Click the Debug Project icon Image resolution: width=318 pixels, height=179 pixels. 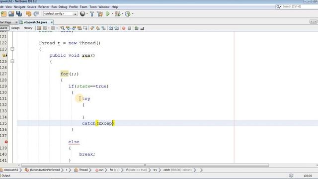coord(117,14)
